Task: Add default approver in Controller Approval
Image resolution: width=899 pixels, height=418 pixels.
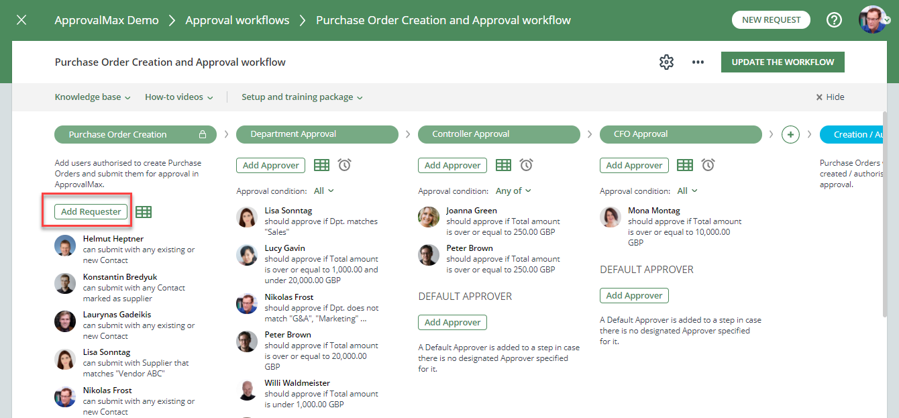Action: point(452,323)
